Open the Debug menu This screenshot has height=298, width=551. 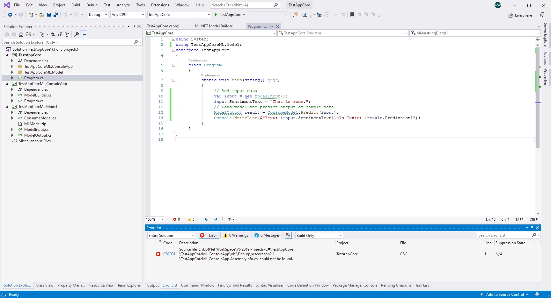coord(92,5)
